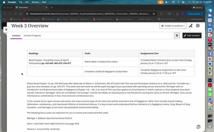Open the Window menu
The image size is (214, 132).
point(35,2)
